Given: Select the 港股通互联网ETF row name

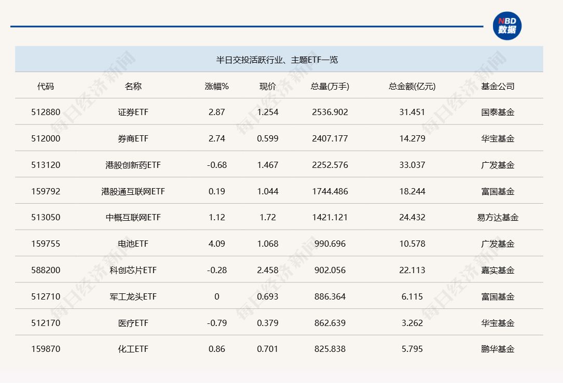Looking at the screenshot, I should click(x=133, y=191).
